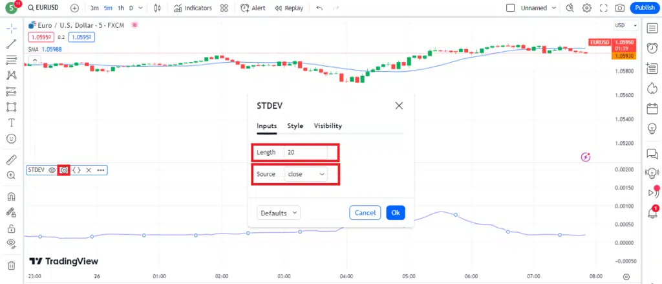Viewport: 662px width, 284px height.
Task: Open the pattern drawing tools
Action: click(12, 75)
